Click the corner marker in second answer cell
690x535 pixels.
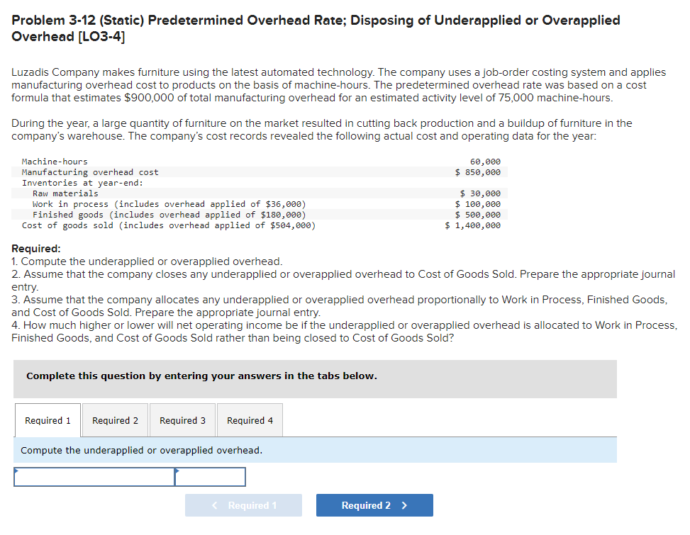coord(177,471)
